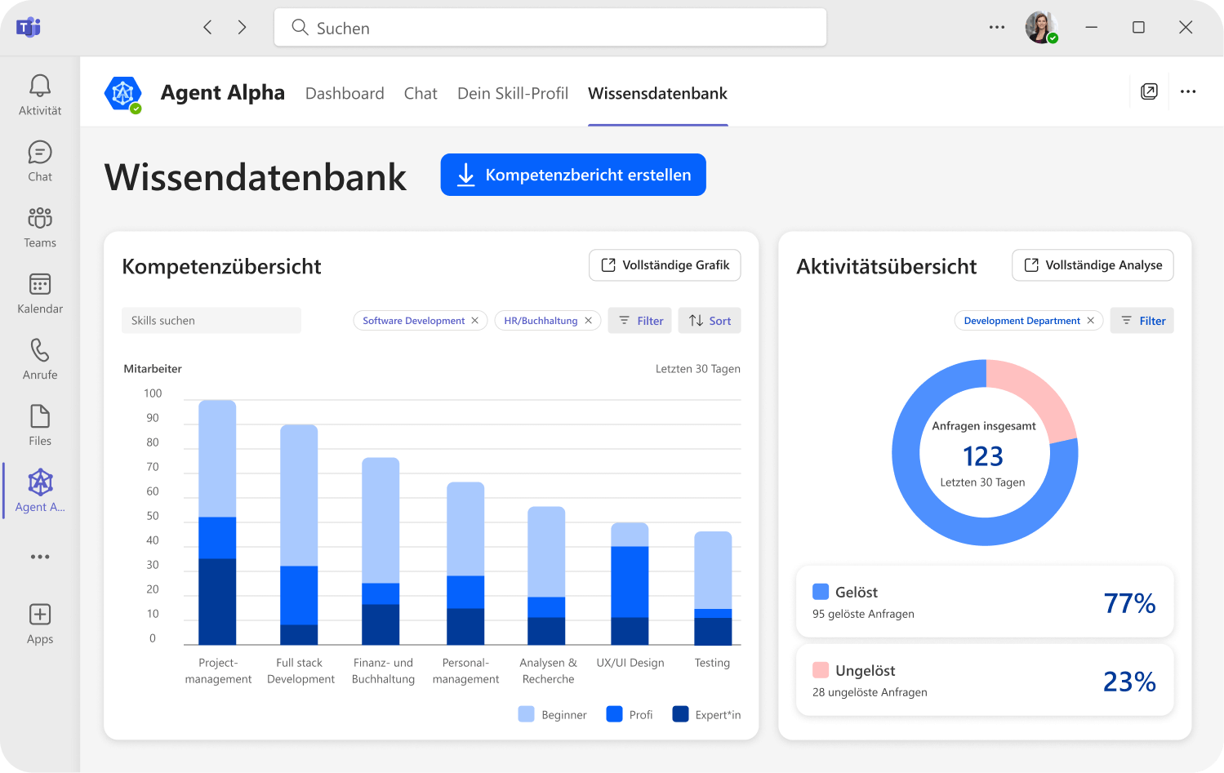Open Files in the sidebar

pos(40,417)
